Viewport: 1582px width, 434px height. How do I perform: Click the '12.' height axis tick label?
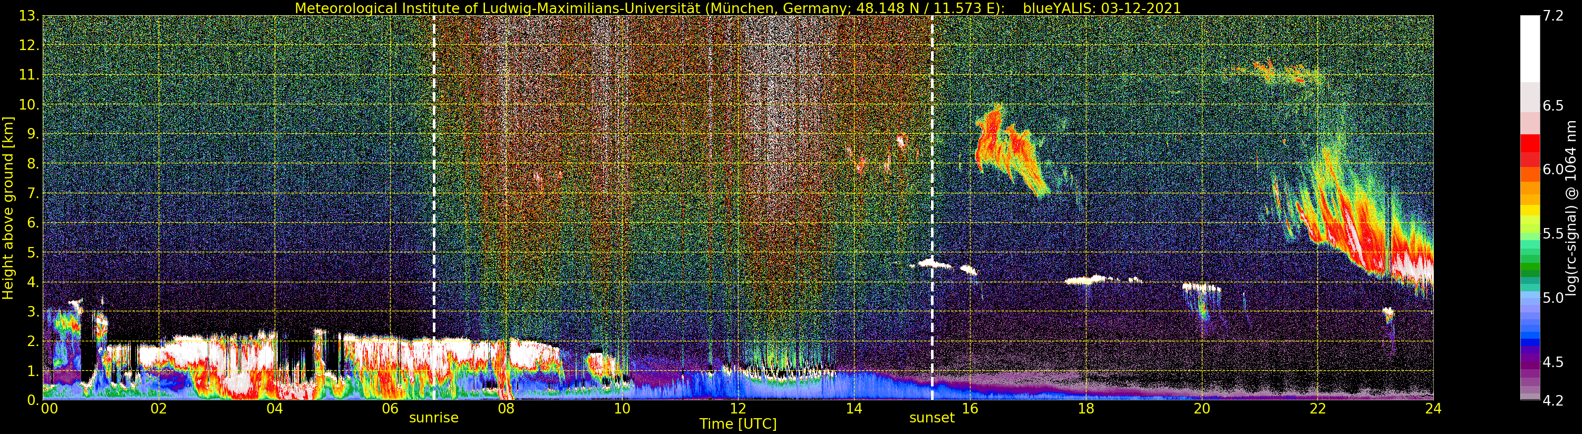[x=30, y=46]
